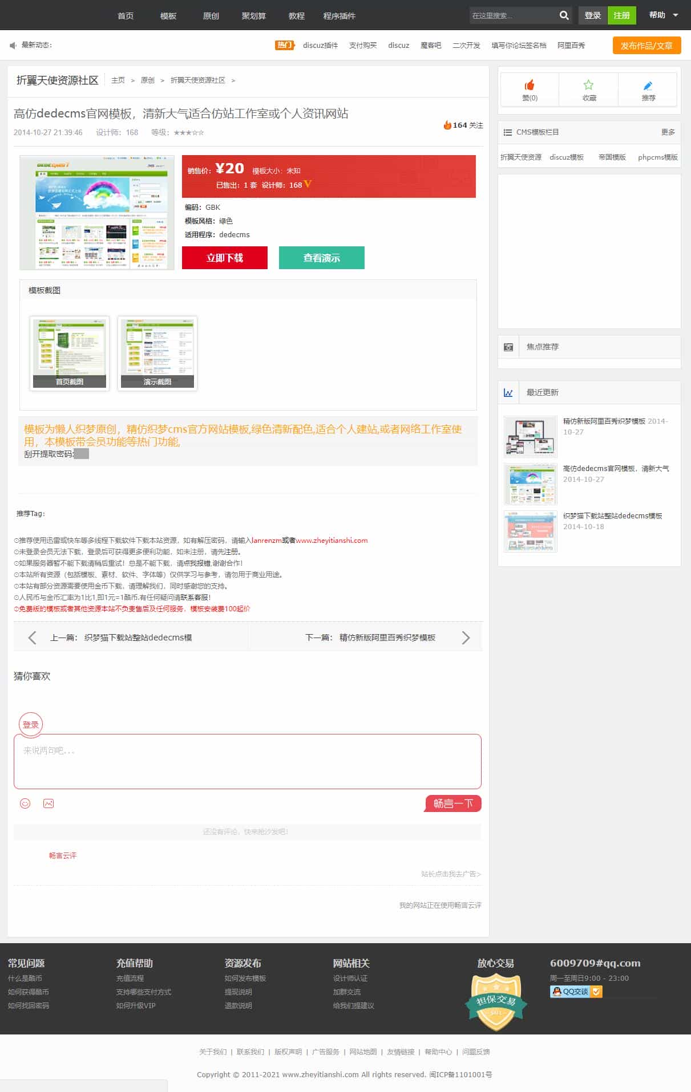
Task: Click 更多 in CMS模板栏目
Action: click(x=668, y=132)
